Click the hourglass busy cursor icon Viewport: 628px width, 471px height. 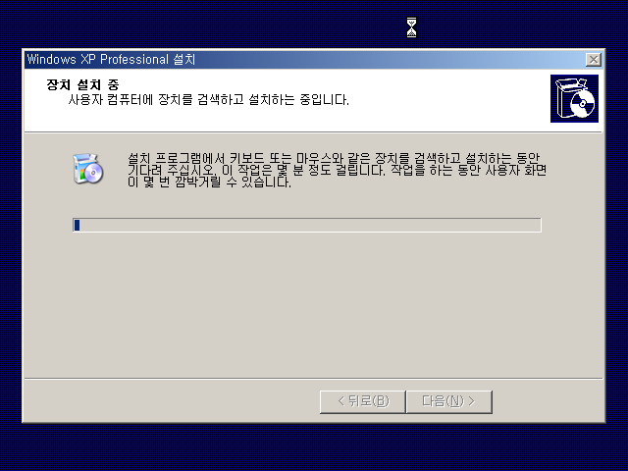[411, 27]
